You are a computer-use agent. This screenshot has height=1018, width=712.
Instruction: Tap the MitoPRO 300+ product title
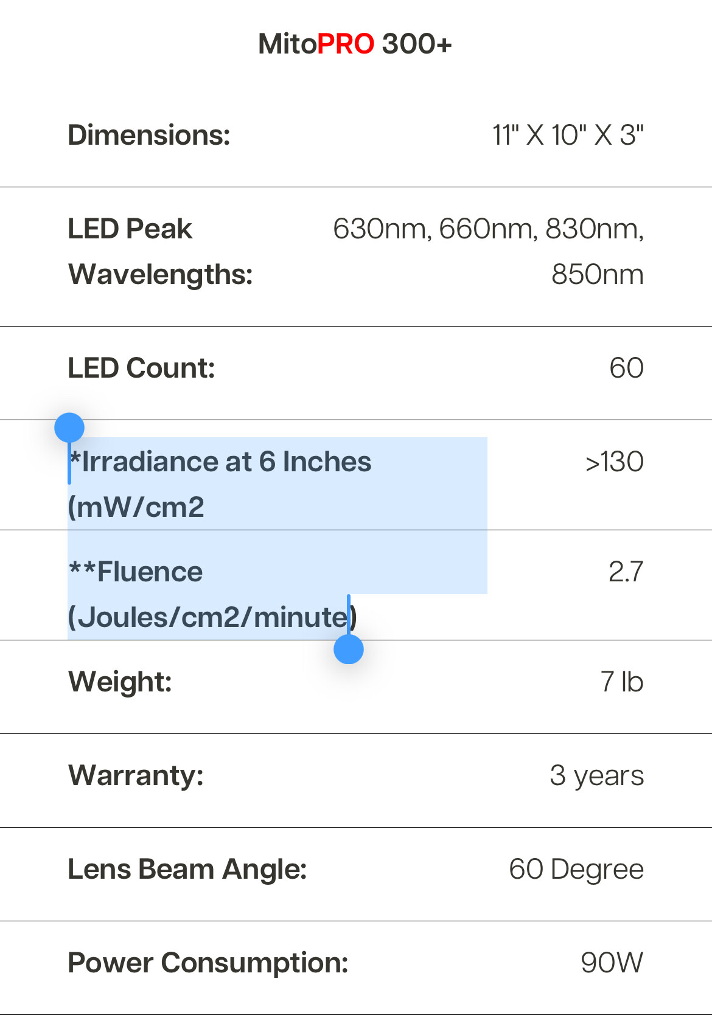pyautogui.click(x=355, y=44)
